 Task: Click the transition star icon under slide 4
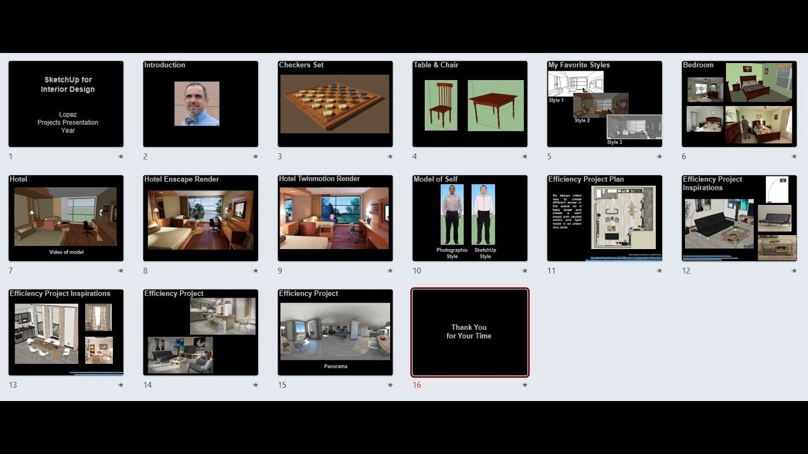525,156
